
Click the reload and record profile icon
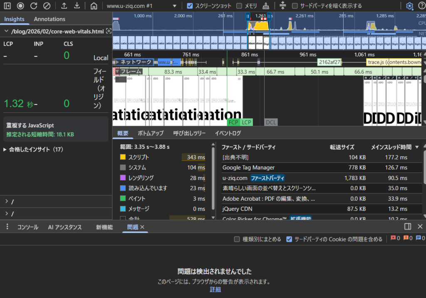(34, 6)
